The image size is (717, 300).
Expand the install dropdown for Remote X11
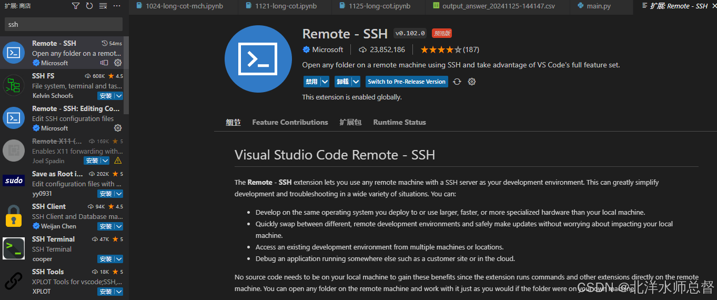pos(105,161)
